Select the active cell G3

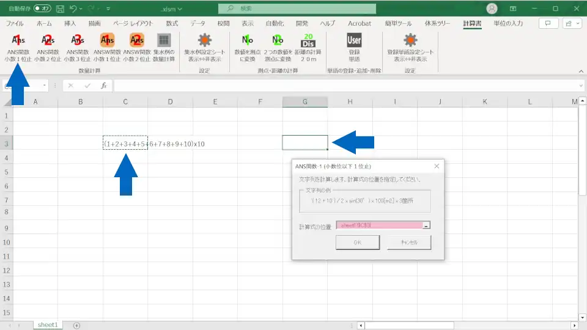point(305,142)
